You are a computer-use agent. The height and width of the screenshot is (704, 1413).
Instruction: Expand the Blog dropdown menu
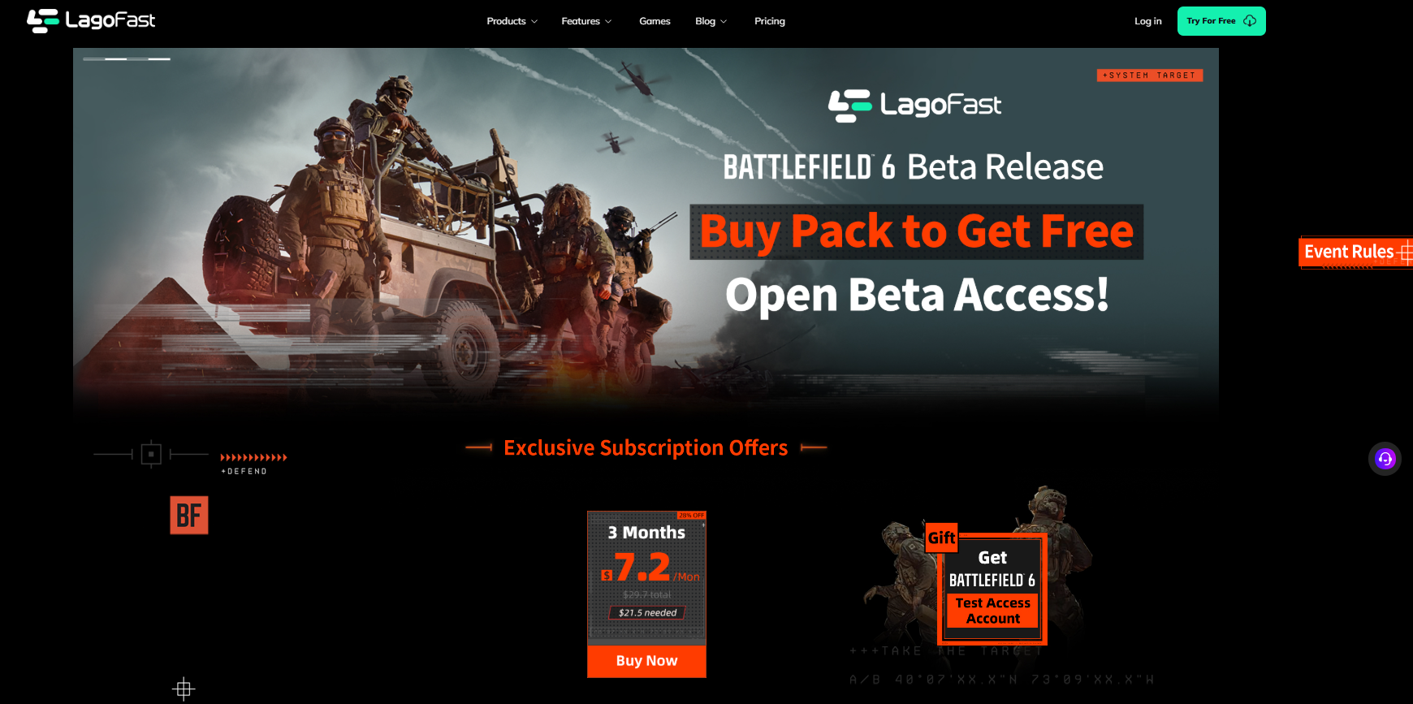tap(711, 21)
